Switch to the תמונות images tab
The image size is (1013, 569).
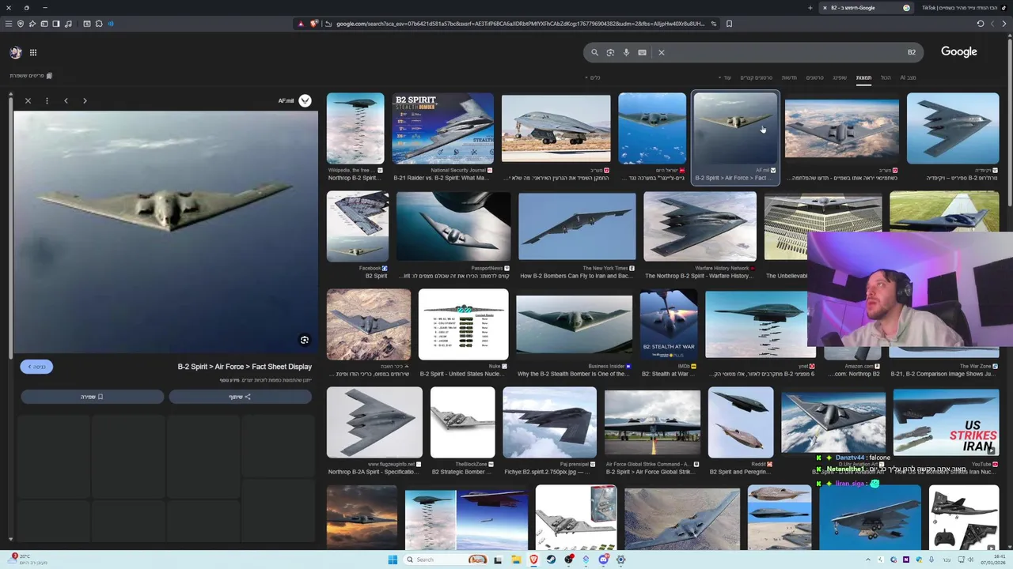(x=863, y=77)
